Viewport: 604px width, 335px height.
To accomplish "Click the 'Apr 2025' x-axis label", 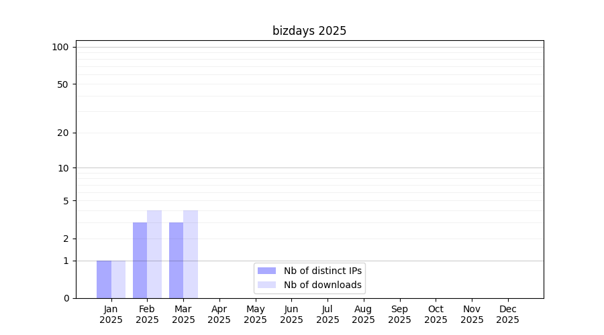I will pos(219,314).
